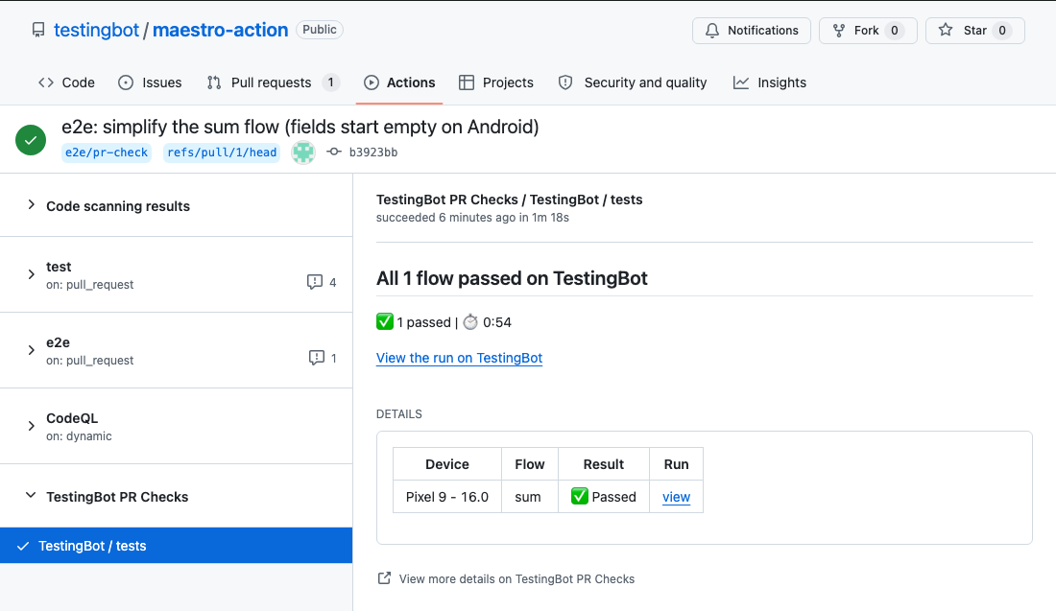Click the refs/pull/1/head label
1056x611 pixels.
[x=223, y=153]
